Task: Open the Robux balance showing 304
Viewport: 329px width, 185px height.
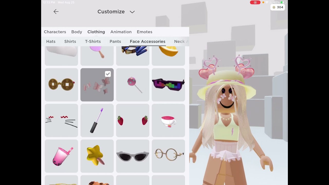Action: (278, 7)
